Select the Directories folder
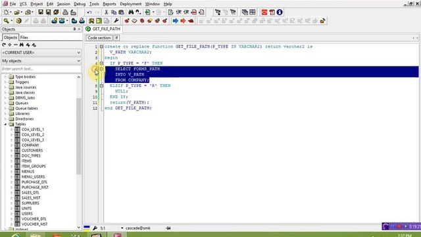Viewport: 421px width, 237px height. pos(24,118)
